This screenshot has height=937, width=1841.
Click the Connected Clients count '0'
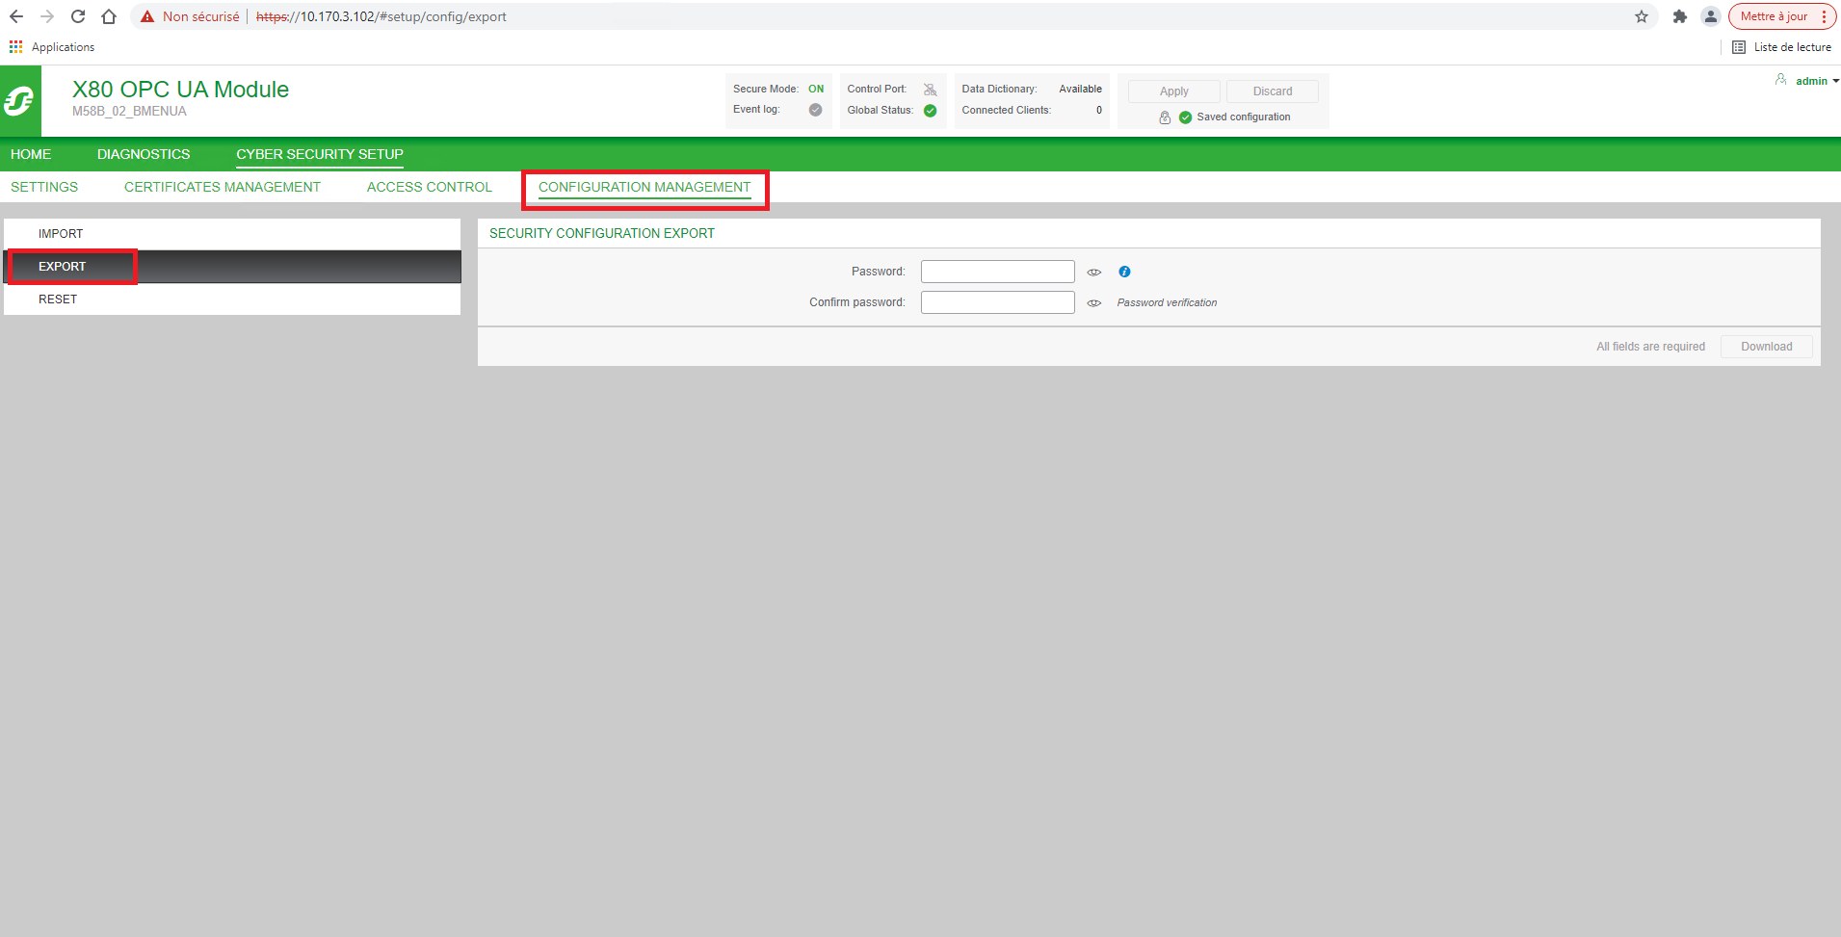pos(1099,110)
